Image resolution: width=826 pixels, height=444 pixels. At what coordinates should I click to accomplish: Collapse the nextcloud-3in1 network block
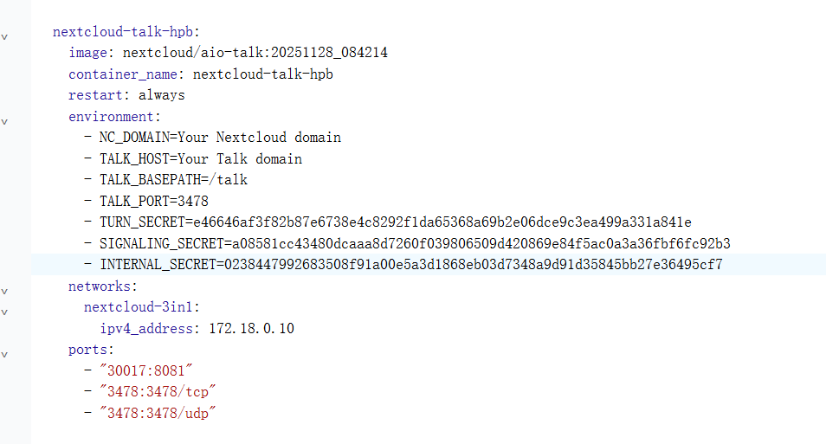pyautogui.click(x=4, y=312)
